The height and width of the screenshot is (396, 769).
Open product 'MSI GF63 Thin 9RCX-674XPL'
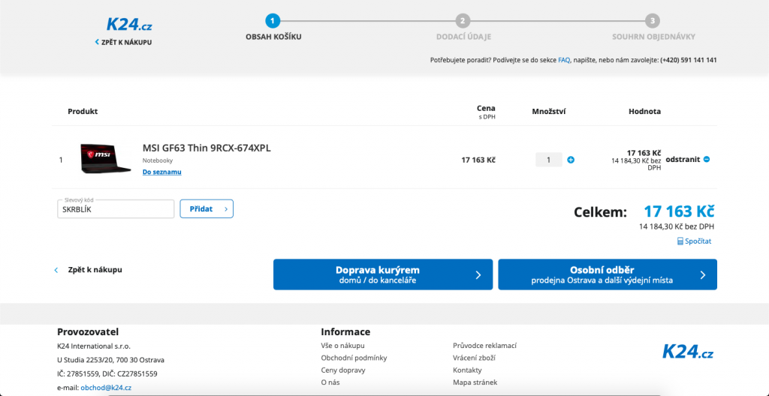(x=207, y=148)
